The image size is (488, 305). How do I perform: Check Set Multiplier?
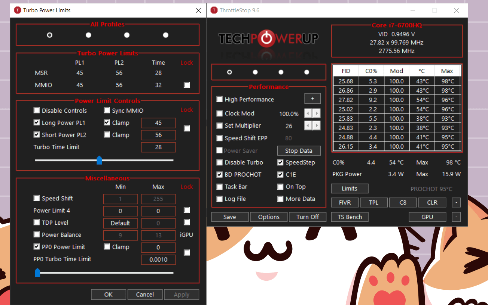220,126
